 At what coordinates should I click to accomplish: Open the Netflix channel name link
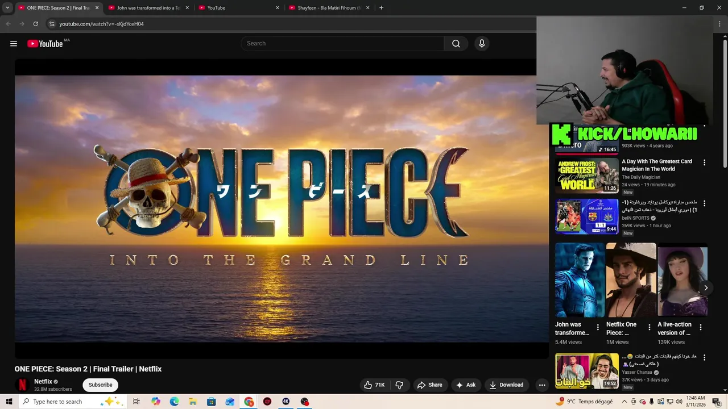click(x=43, y=382)
